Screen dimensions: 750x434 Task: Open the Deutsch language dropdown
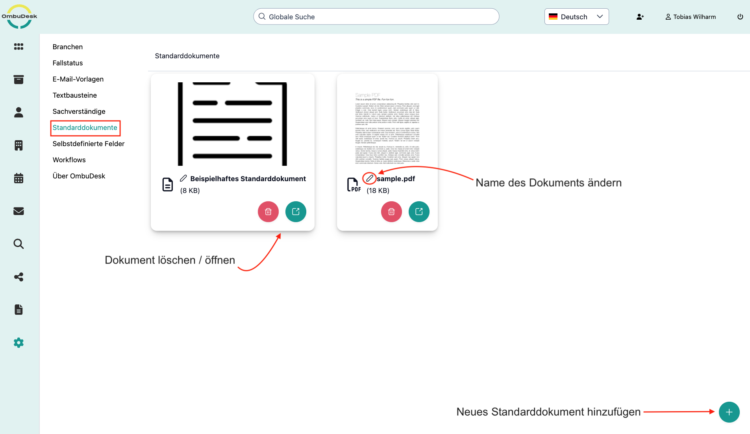576,17
